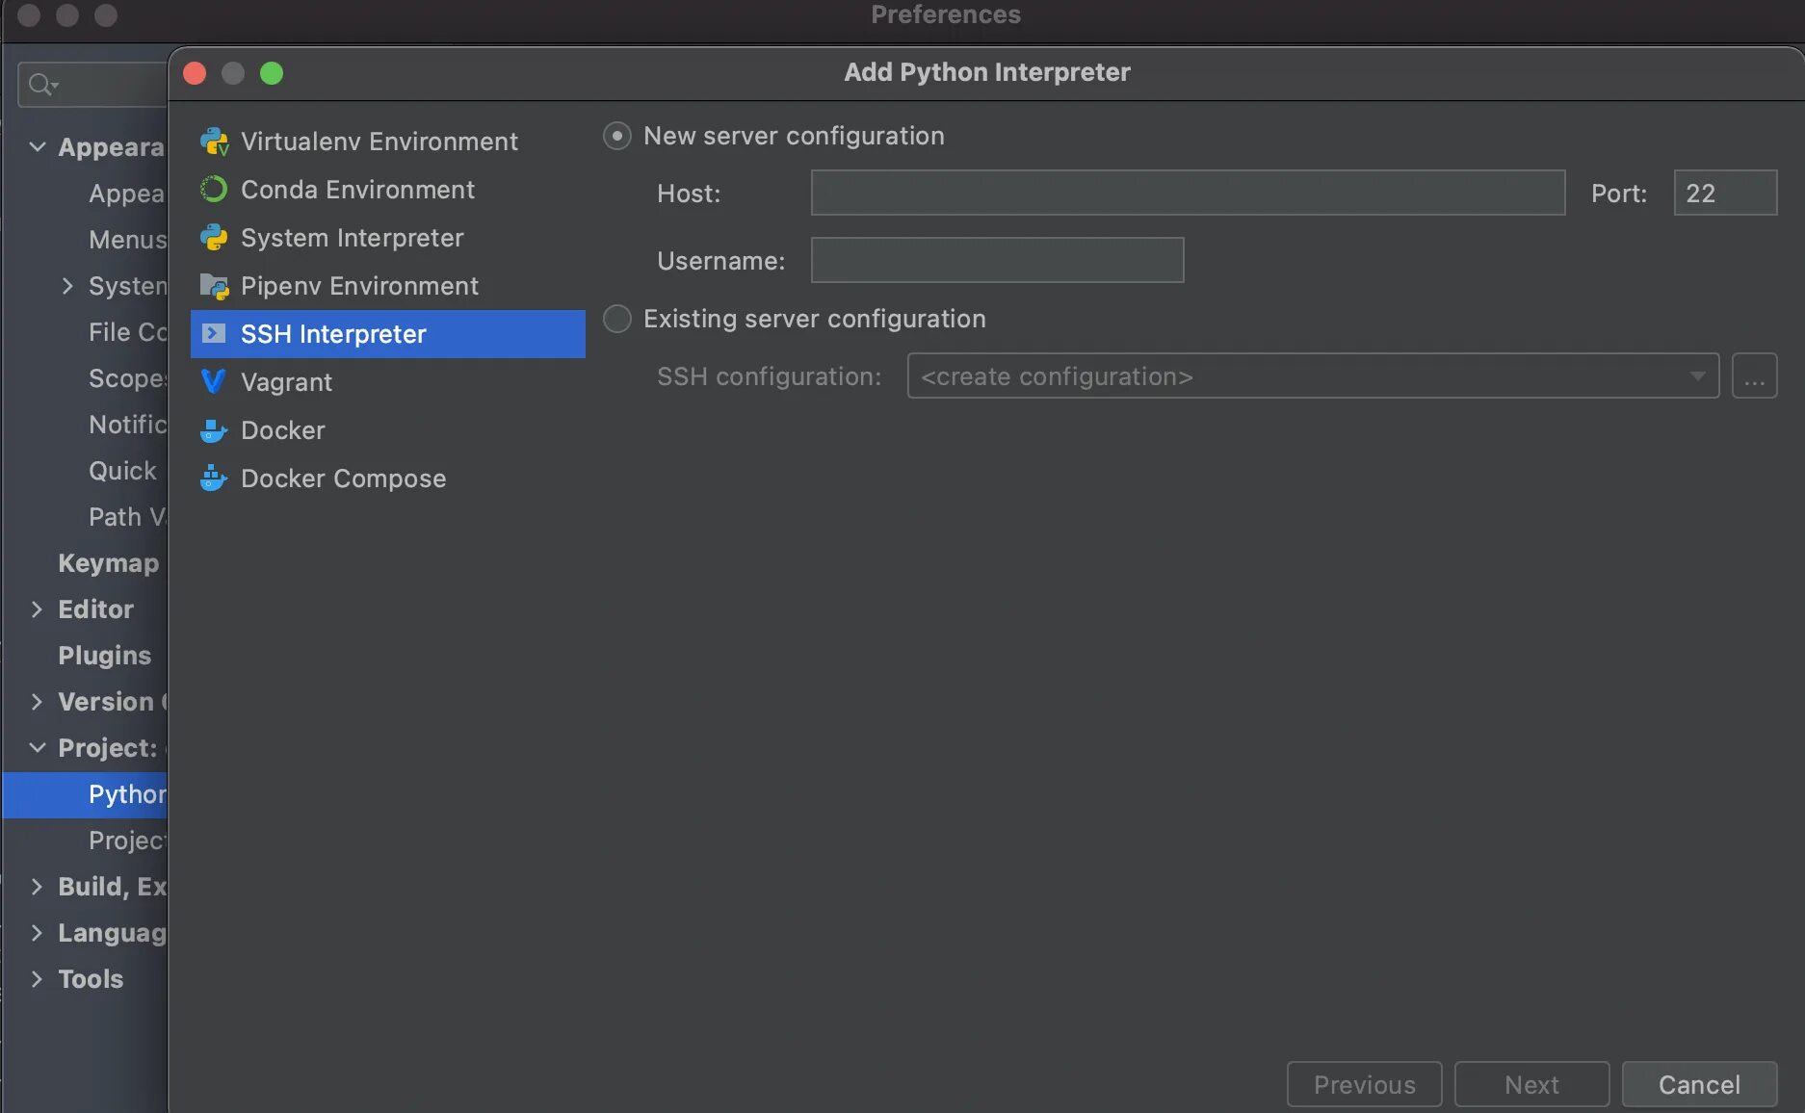The width and height of the screenshot is (1805, 1113).
Task: Click the Username input field
Action: (997, 261)
